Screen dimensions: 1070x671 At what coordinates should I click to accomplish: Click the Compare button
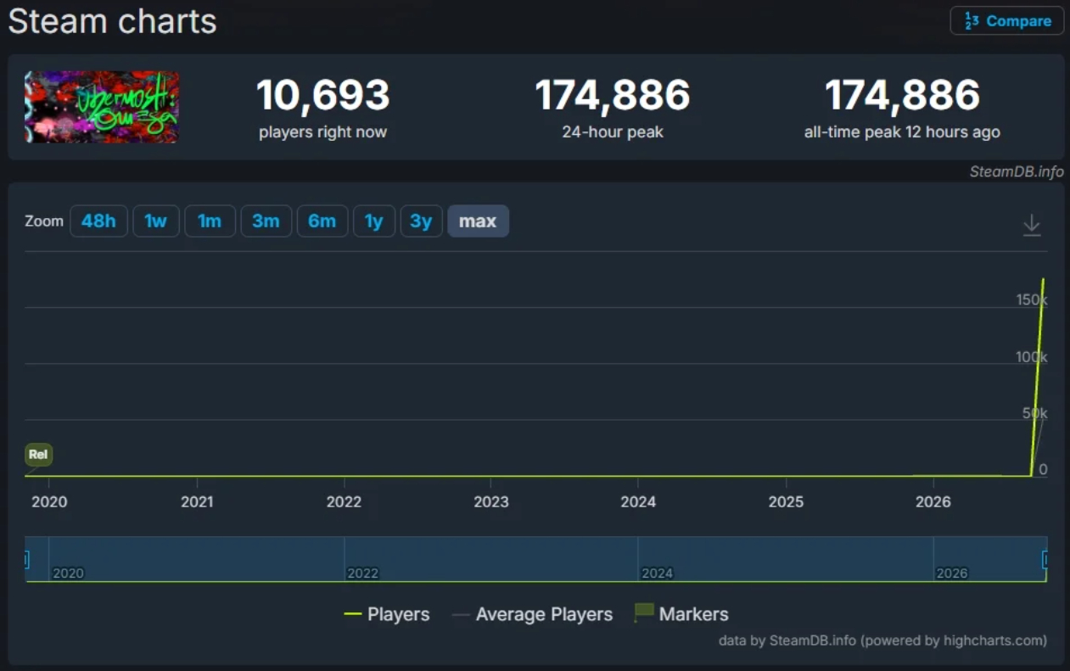click(x=1007, y=21)
